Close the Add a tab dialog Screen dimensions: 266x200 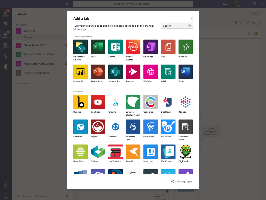(x=192, y=18)
